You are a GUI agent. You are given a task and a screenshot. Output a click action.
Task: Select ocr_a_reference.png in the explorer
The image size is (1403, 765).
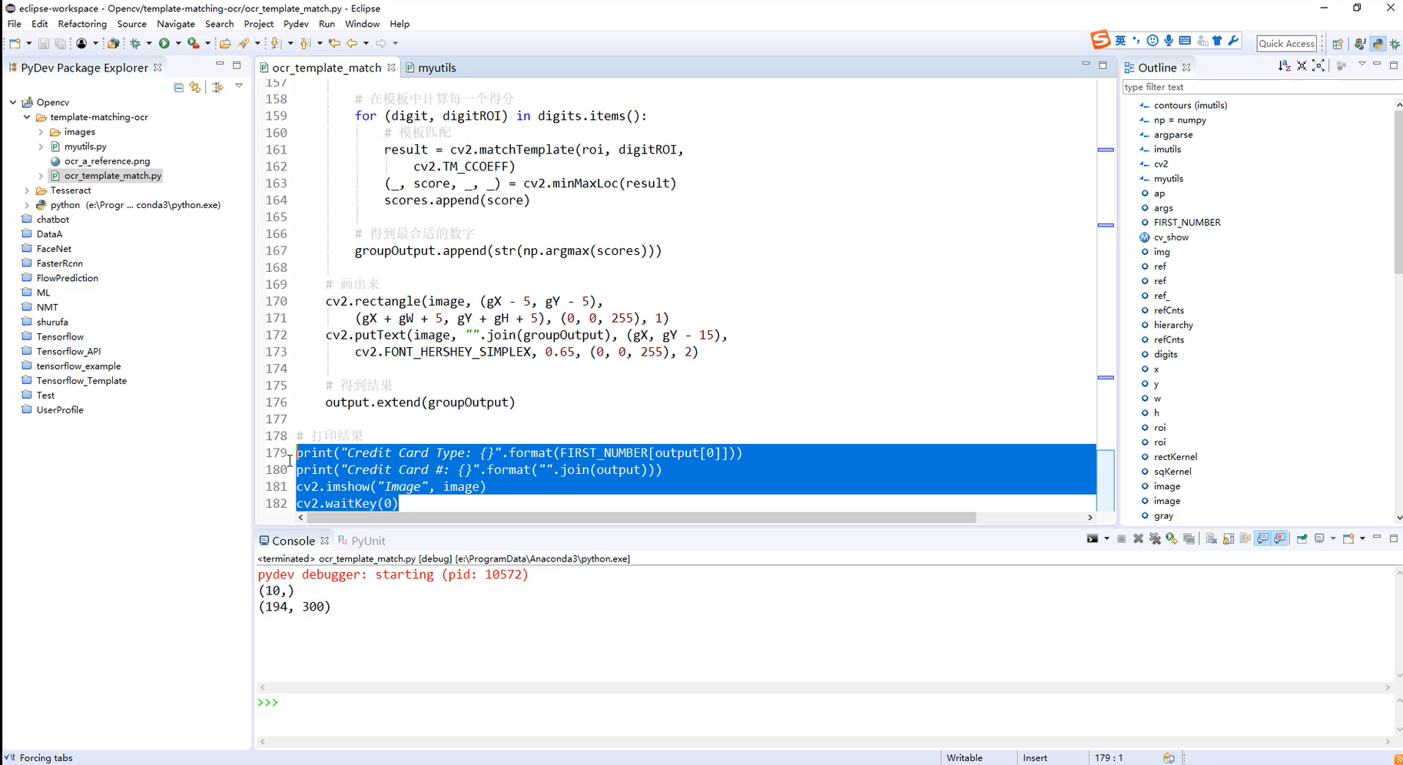[x=107, y=161]
